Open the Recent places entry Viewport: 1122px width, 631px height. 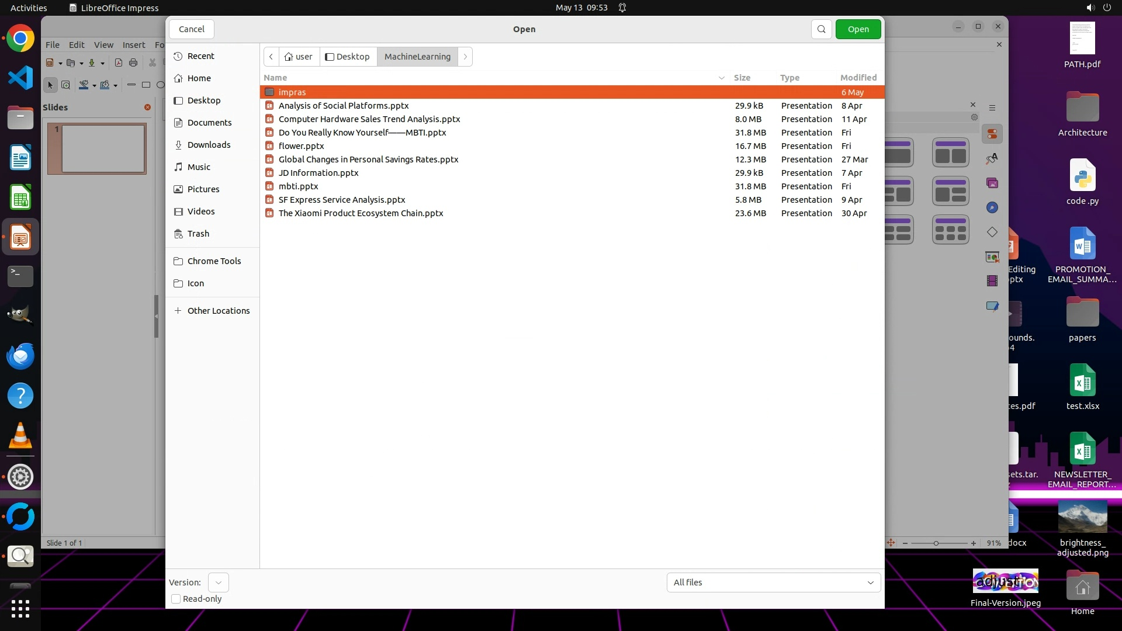200,56
